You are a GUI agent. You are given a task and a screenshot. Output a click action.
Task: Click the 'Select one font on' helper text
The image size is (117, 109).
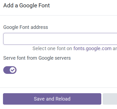click(52, 49)
